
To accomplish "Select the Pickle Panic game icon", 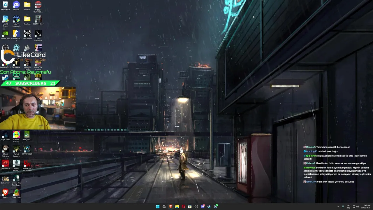I will 16,194.
